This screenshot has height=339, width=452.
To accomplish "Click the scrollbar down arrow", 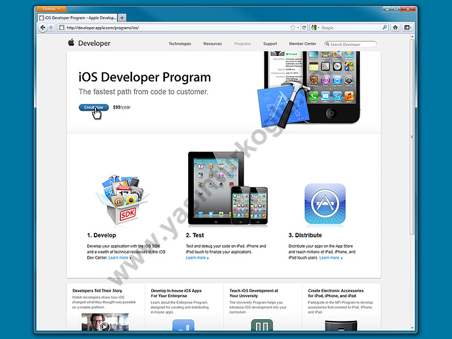I will tap(412, 328).
